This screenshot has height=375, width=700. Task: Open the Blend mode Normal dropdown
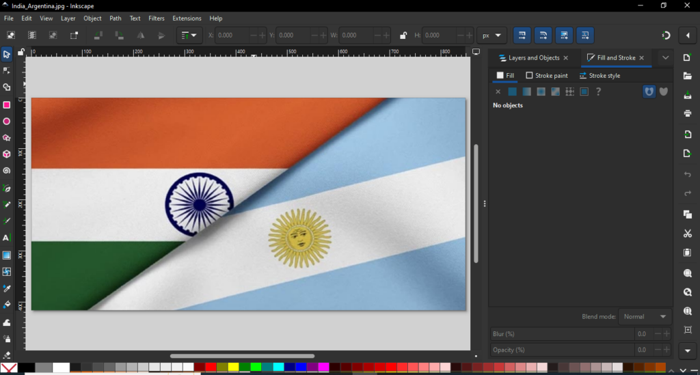pyautogui.click(x=645, y=316)
